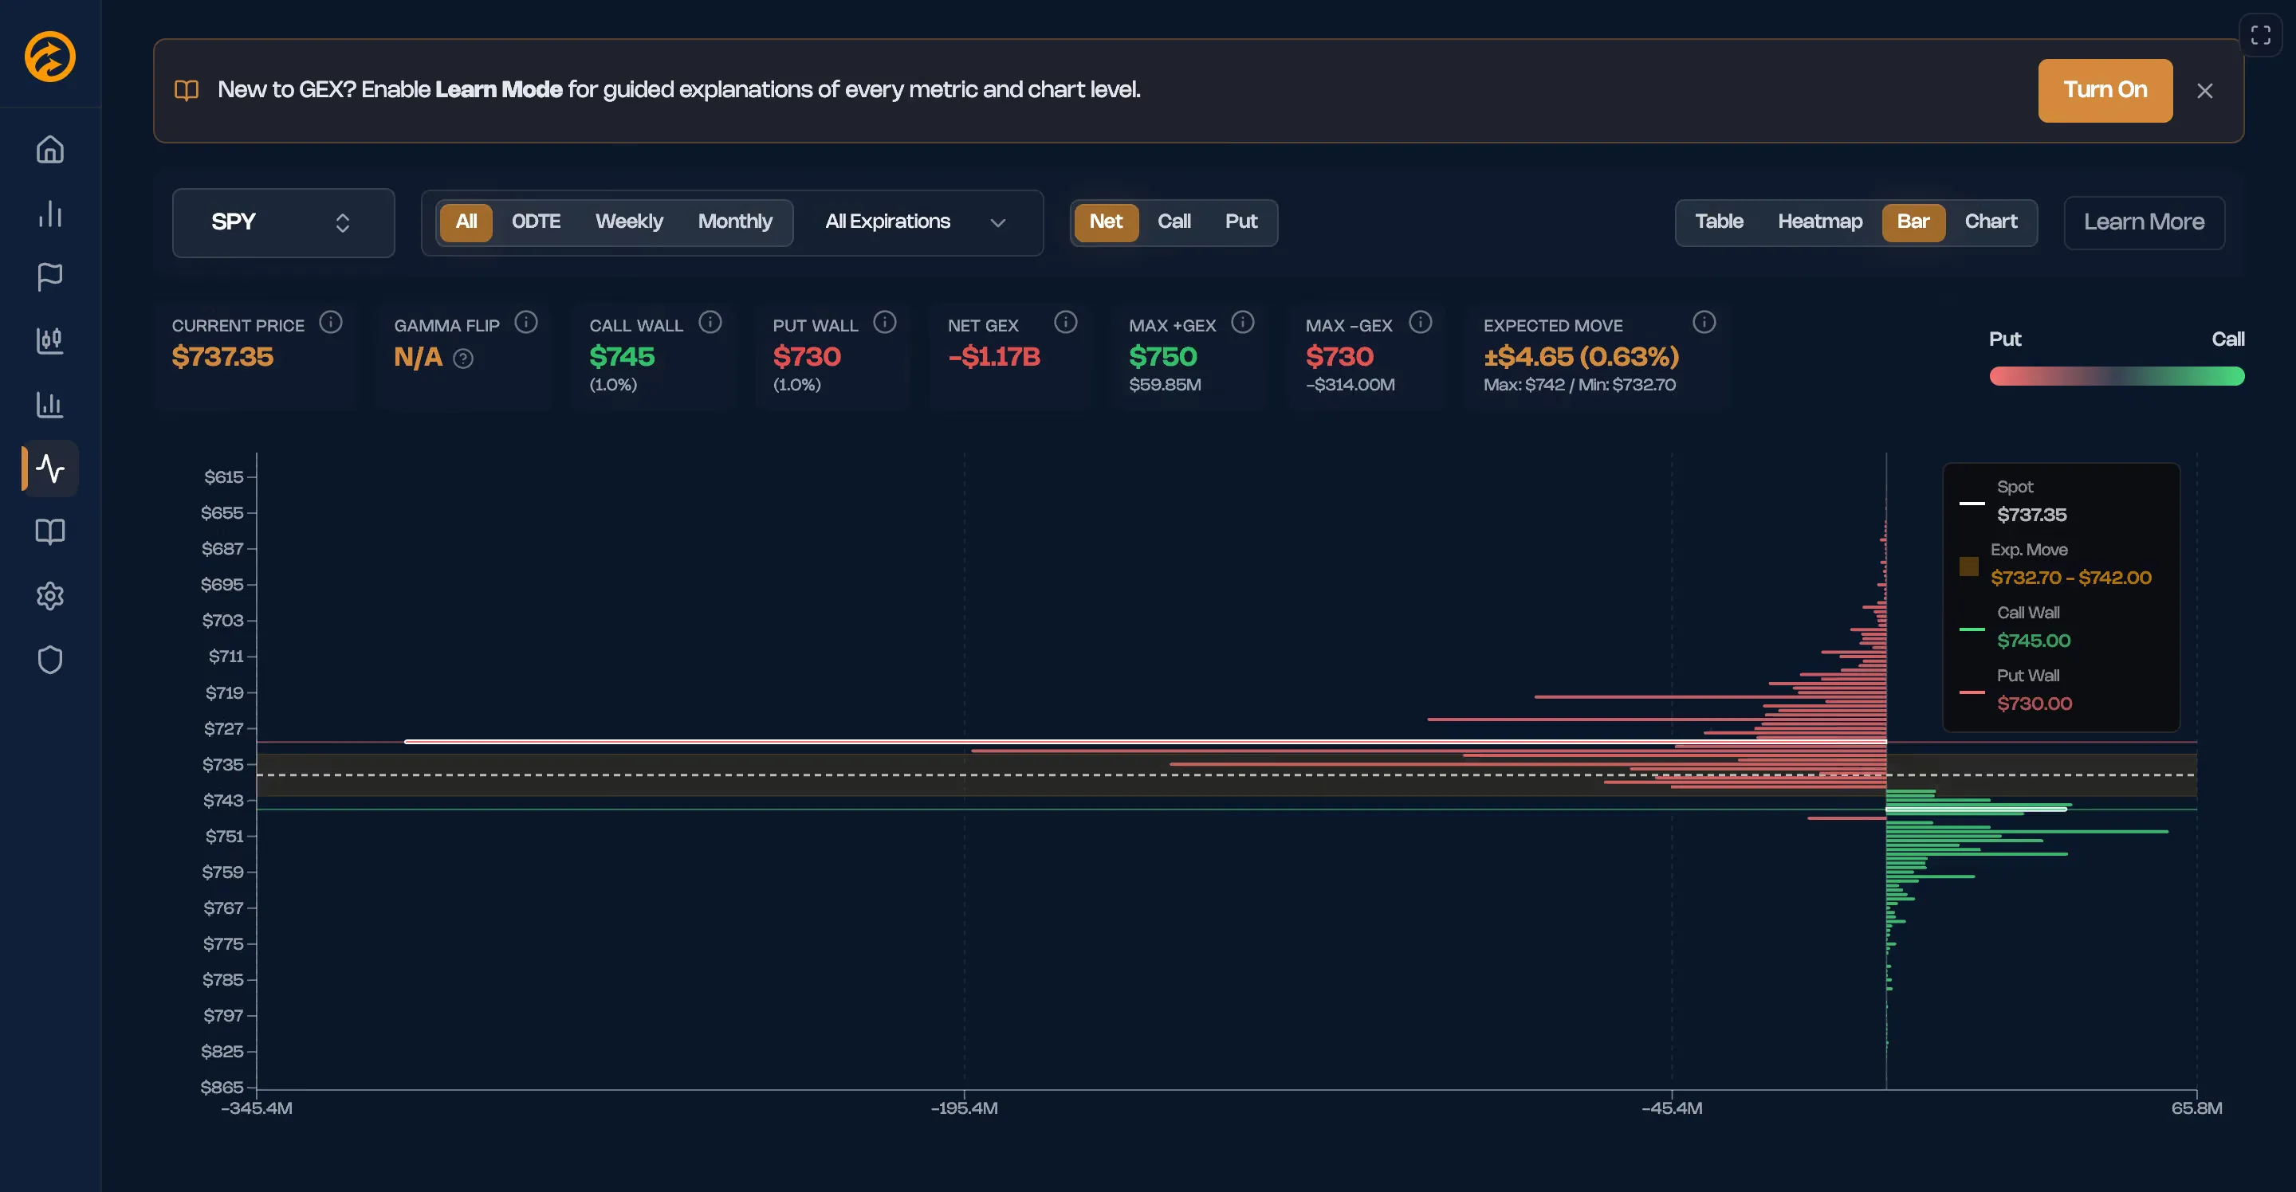Click the chevron on All Expirations
The image size is (2296, 1192).
pos(997,223)
